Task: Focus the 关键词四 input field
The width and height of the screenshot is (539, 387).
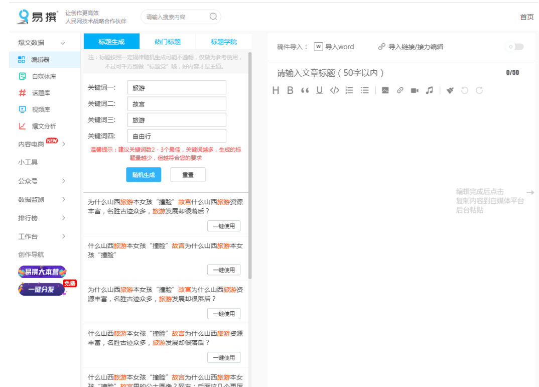Action: click(x=177, y=136)
